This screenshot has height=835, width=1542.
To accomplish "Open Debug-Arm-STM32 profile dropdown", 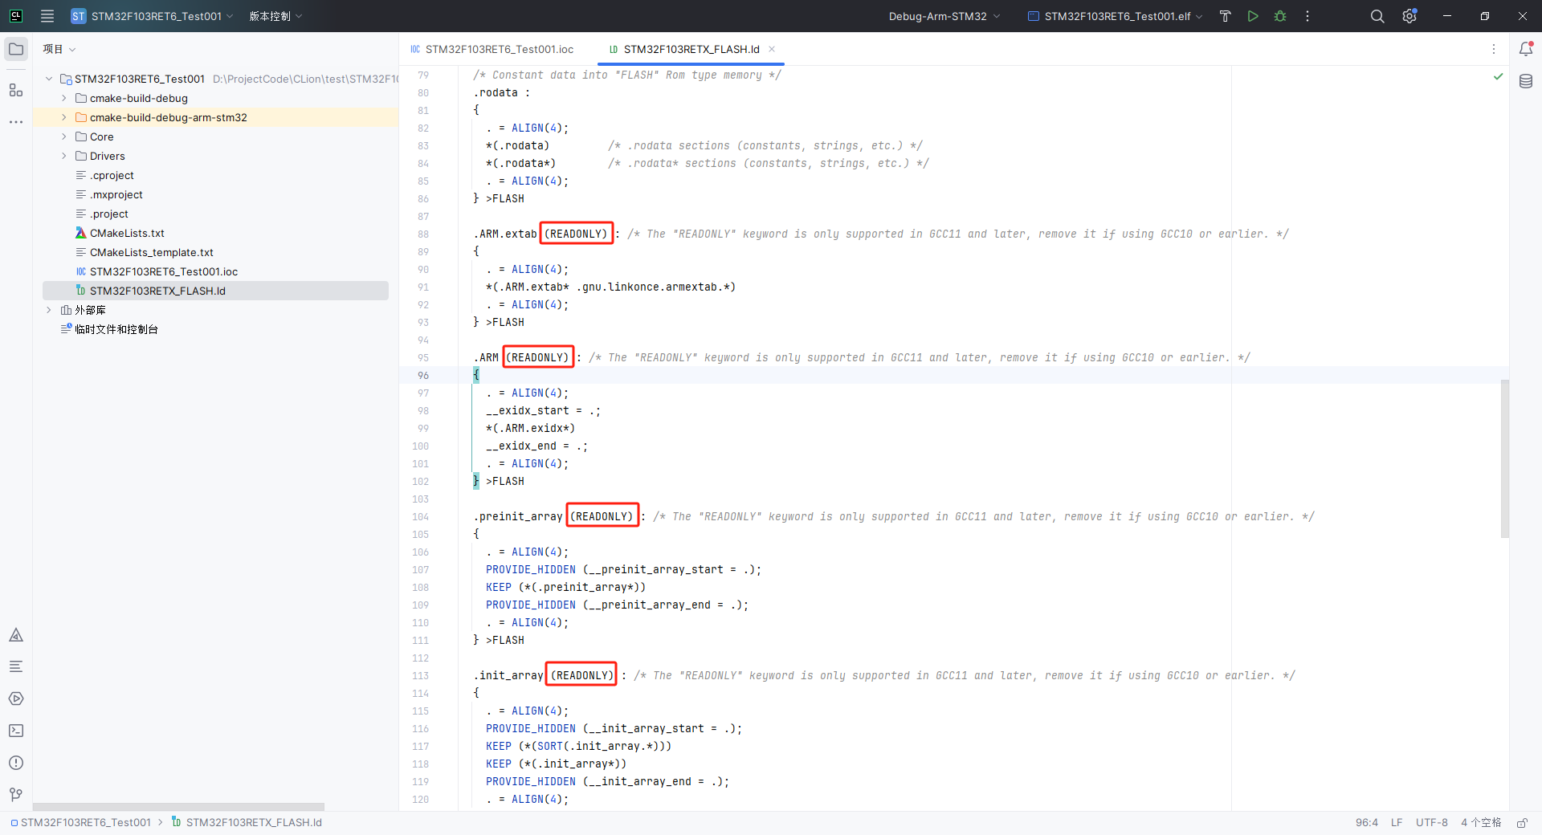I will [x=944, y=16].
